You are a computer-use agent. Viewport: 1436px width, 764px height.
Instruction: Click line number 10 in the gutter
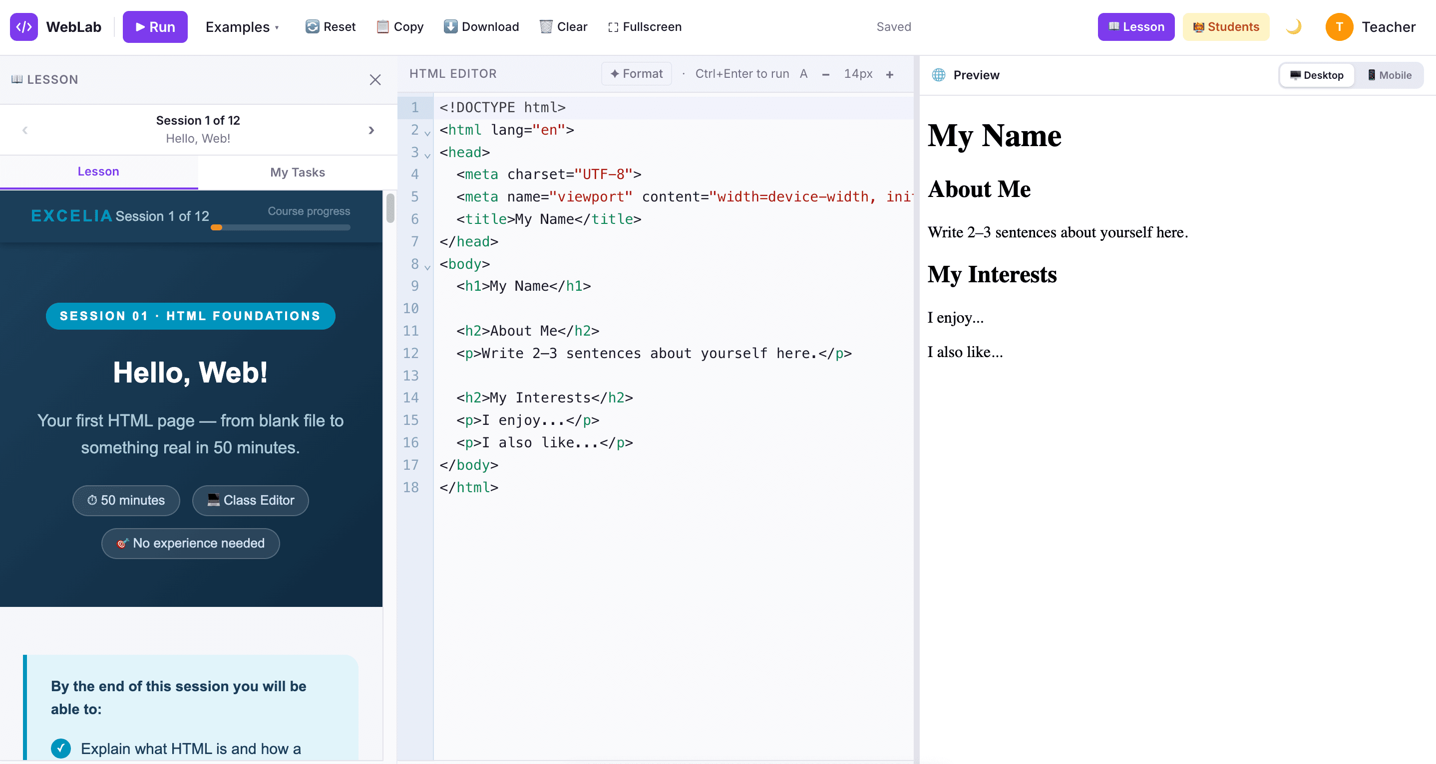click(x=411, y=309)
